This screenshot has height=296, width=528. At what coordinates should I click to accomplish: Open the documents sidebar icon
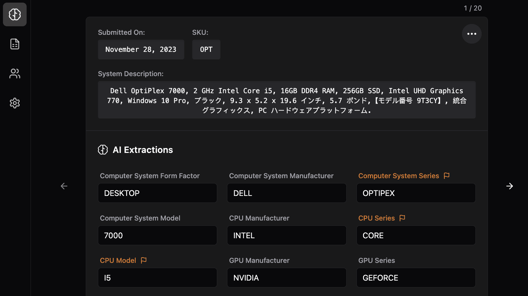pos(15,44)
